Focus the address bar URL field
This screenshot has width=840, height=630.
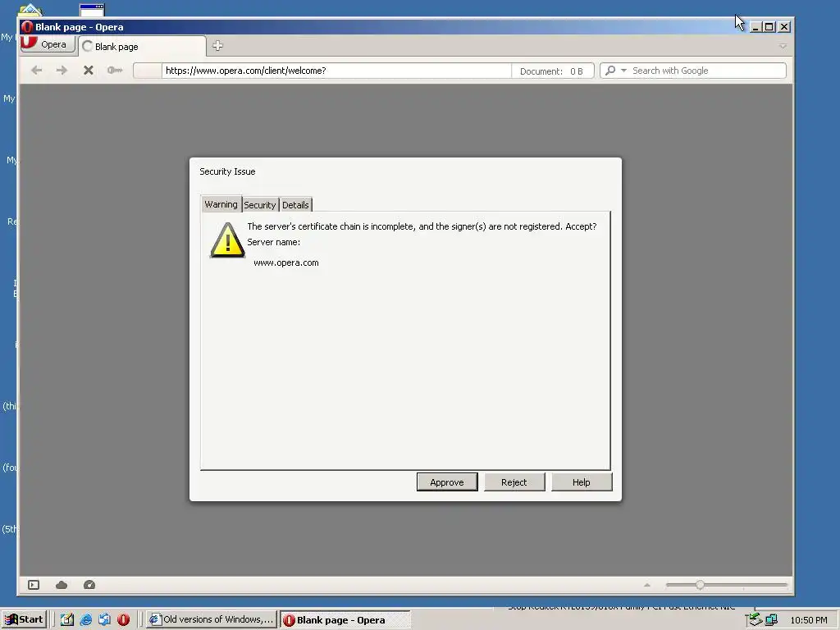(x=336, y=71)
